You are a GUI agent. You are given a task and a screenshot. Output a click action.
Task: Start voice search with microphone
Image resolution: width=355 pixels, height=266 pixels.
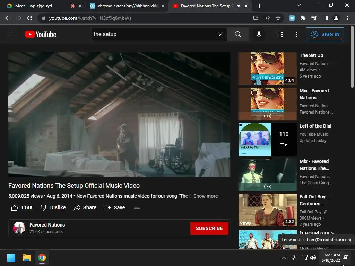click(x=259, y=34)
